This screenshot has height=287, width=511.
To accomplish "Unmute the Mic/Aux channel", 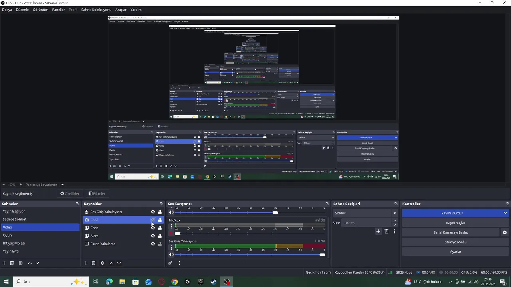I will pos(172,234).
